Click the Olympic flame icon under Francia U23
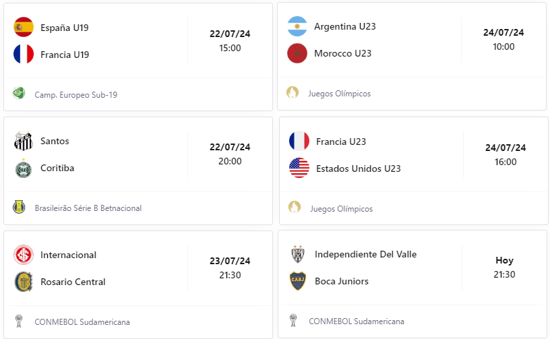The width and height of the screenshot is (550, 339). 295,207
